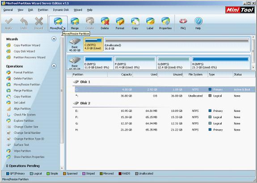Sort by the File System column header

click(x=195, y=75)
